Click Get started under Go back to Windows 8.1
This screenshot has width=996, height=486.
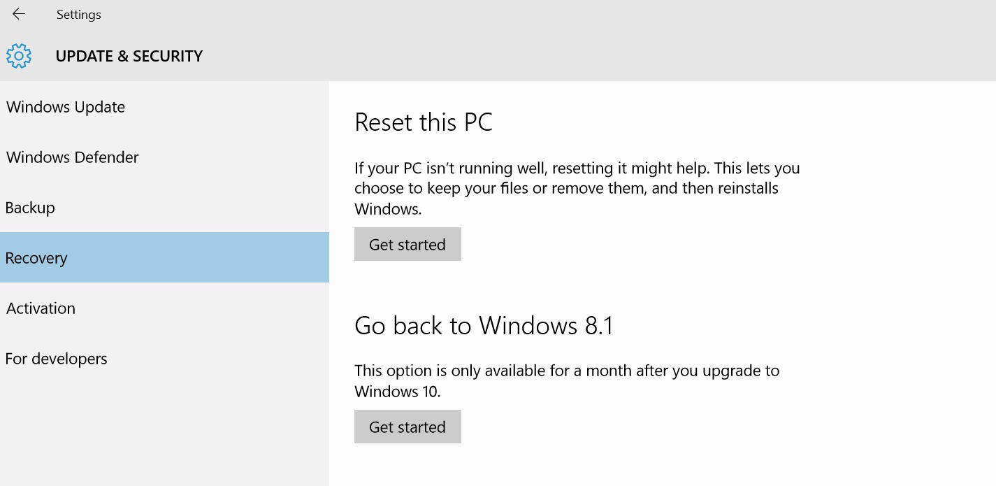pyautogui.click(x=407, y=427)
